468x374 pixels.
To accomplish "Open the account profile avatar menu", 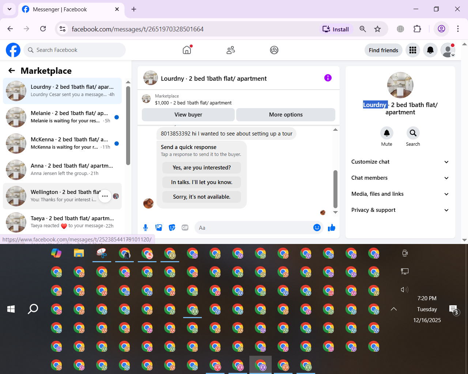I will pos(448,50).
